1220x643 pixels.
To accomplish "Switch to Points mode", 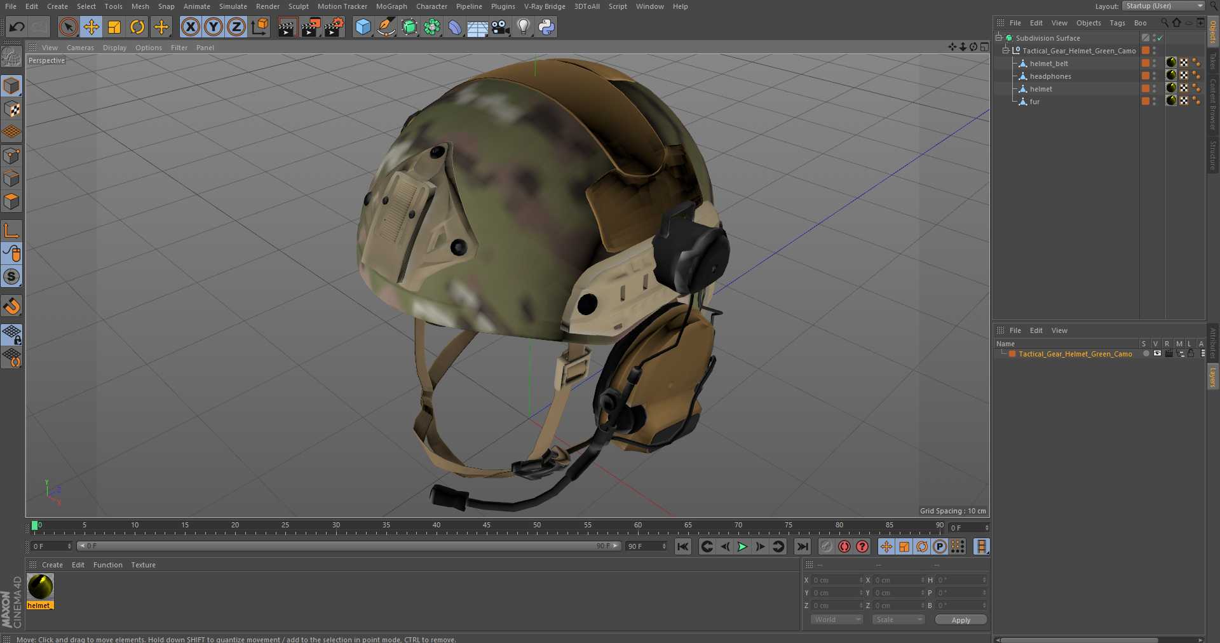I will 11,156.
